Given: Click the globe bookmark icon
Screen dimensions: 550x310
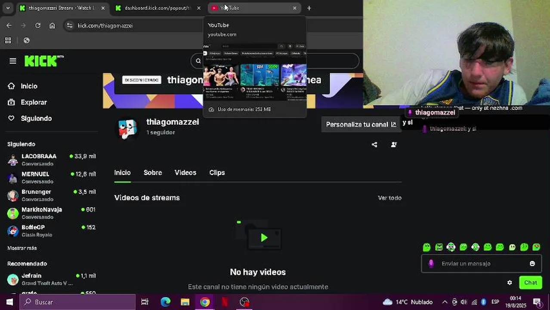Looking at the screenshot, I should coord(27,40).
